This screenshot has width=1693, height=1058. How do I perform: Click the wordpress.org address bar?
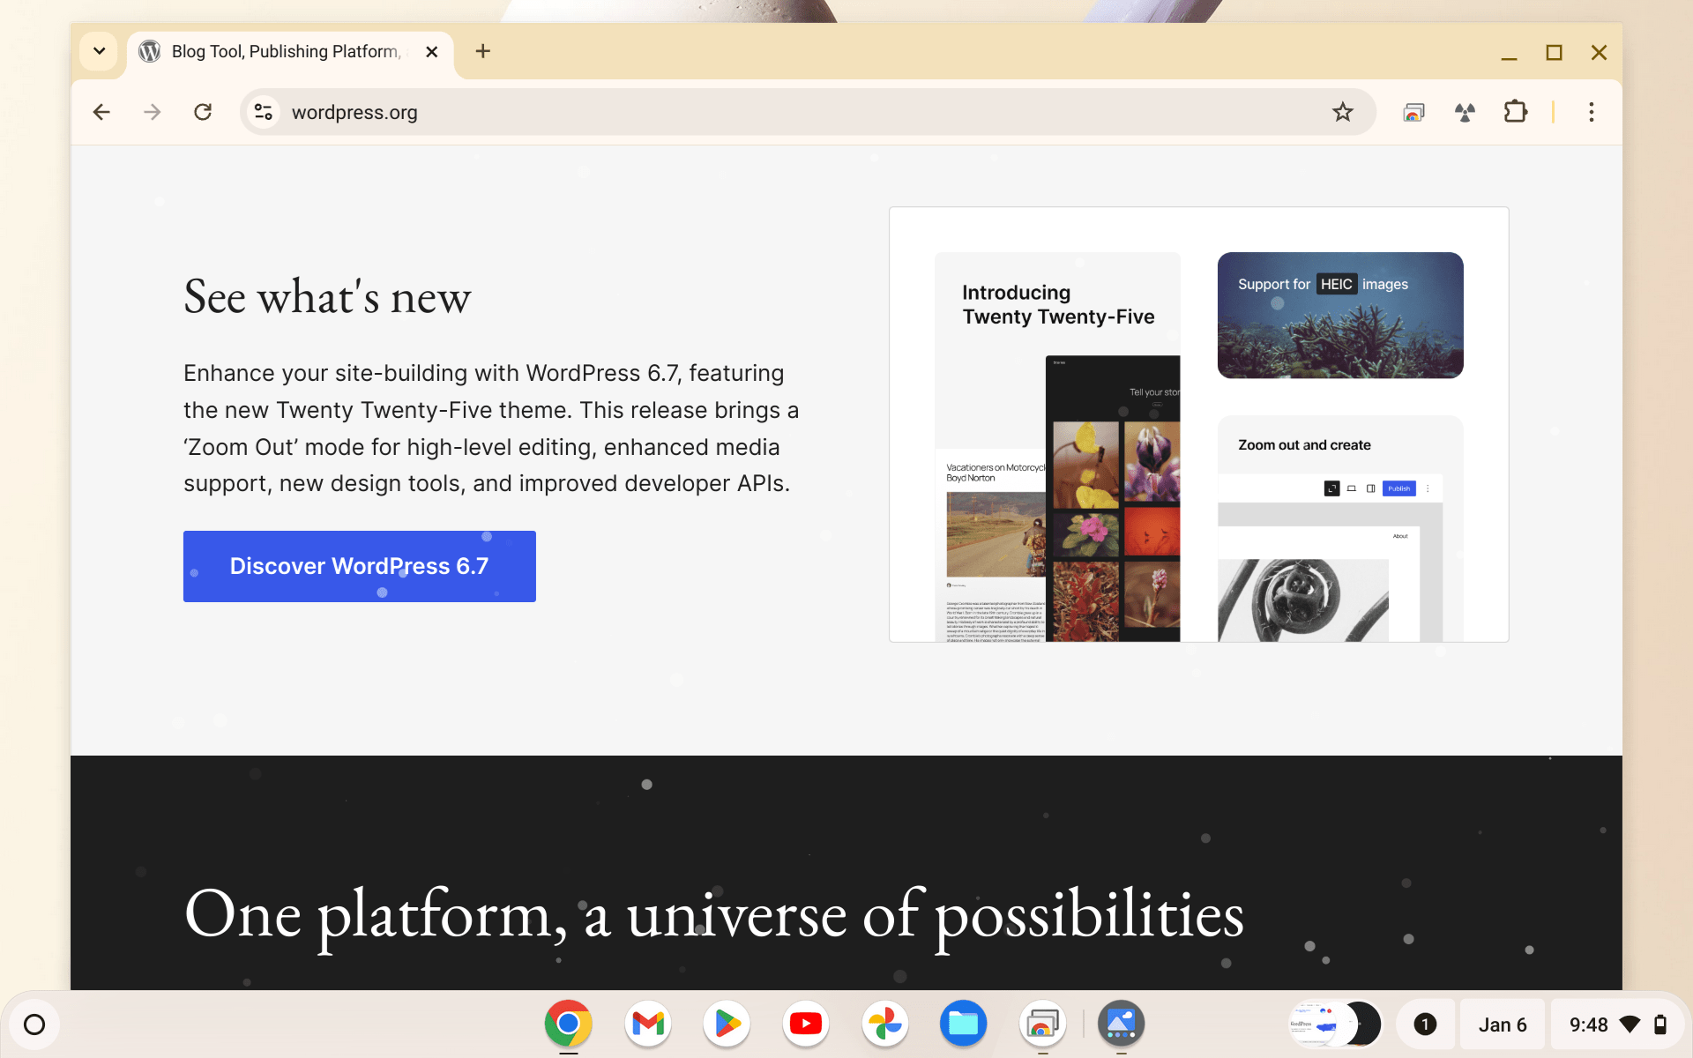pyautogui.click(x=807, y=112)
